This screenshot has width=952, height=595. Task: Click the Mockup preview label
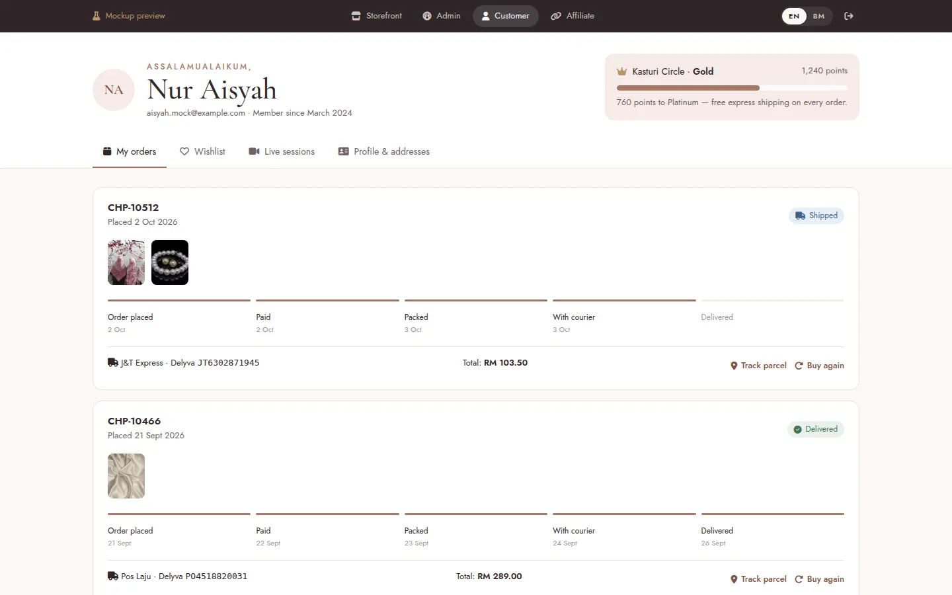(x=135, y=16)
